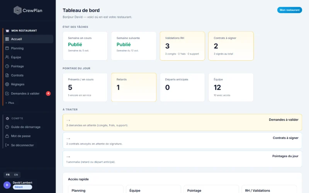Open the Validations RH card
This screenshot has width=309, height=193.
[x=182, y=46]
